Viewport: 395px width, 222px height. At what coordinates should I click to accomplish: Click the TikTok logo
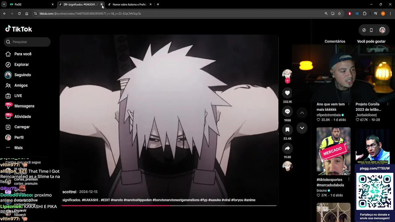(19, 29)
